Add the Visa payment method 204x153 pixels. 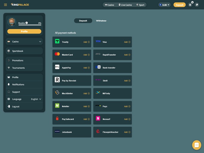click(x=127, y=42)
